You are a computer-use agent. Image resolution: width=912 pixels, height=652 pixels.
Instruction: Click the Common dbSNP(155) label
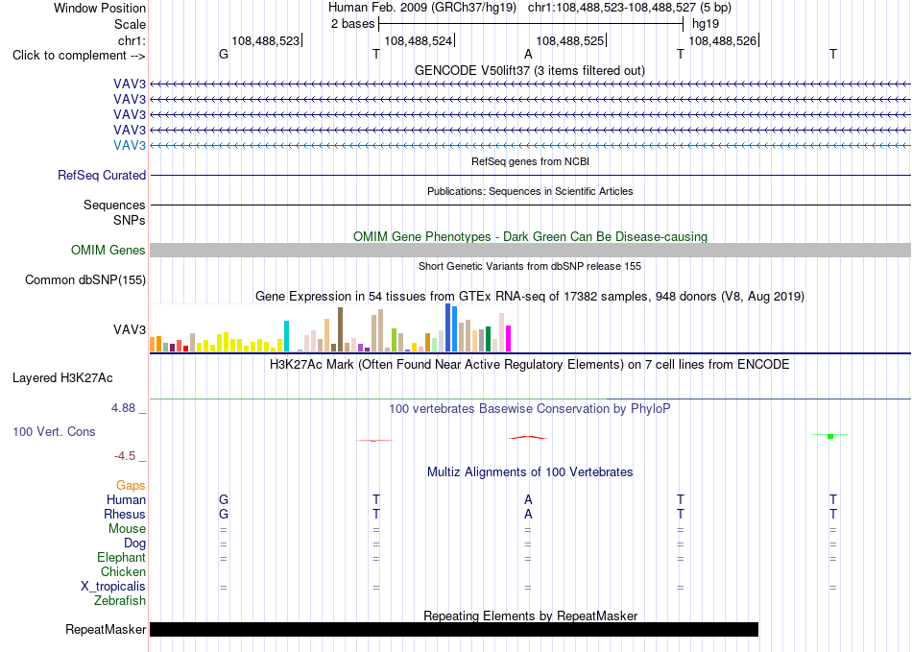coord(84,279)
